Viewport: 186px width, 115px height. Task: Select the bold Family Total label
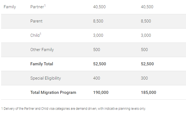point(42,64)
